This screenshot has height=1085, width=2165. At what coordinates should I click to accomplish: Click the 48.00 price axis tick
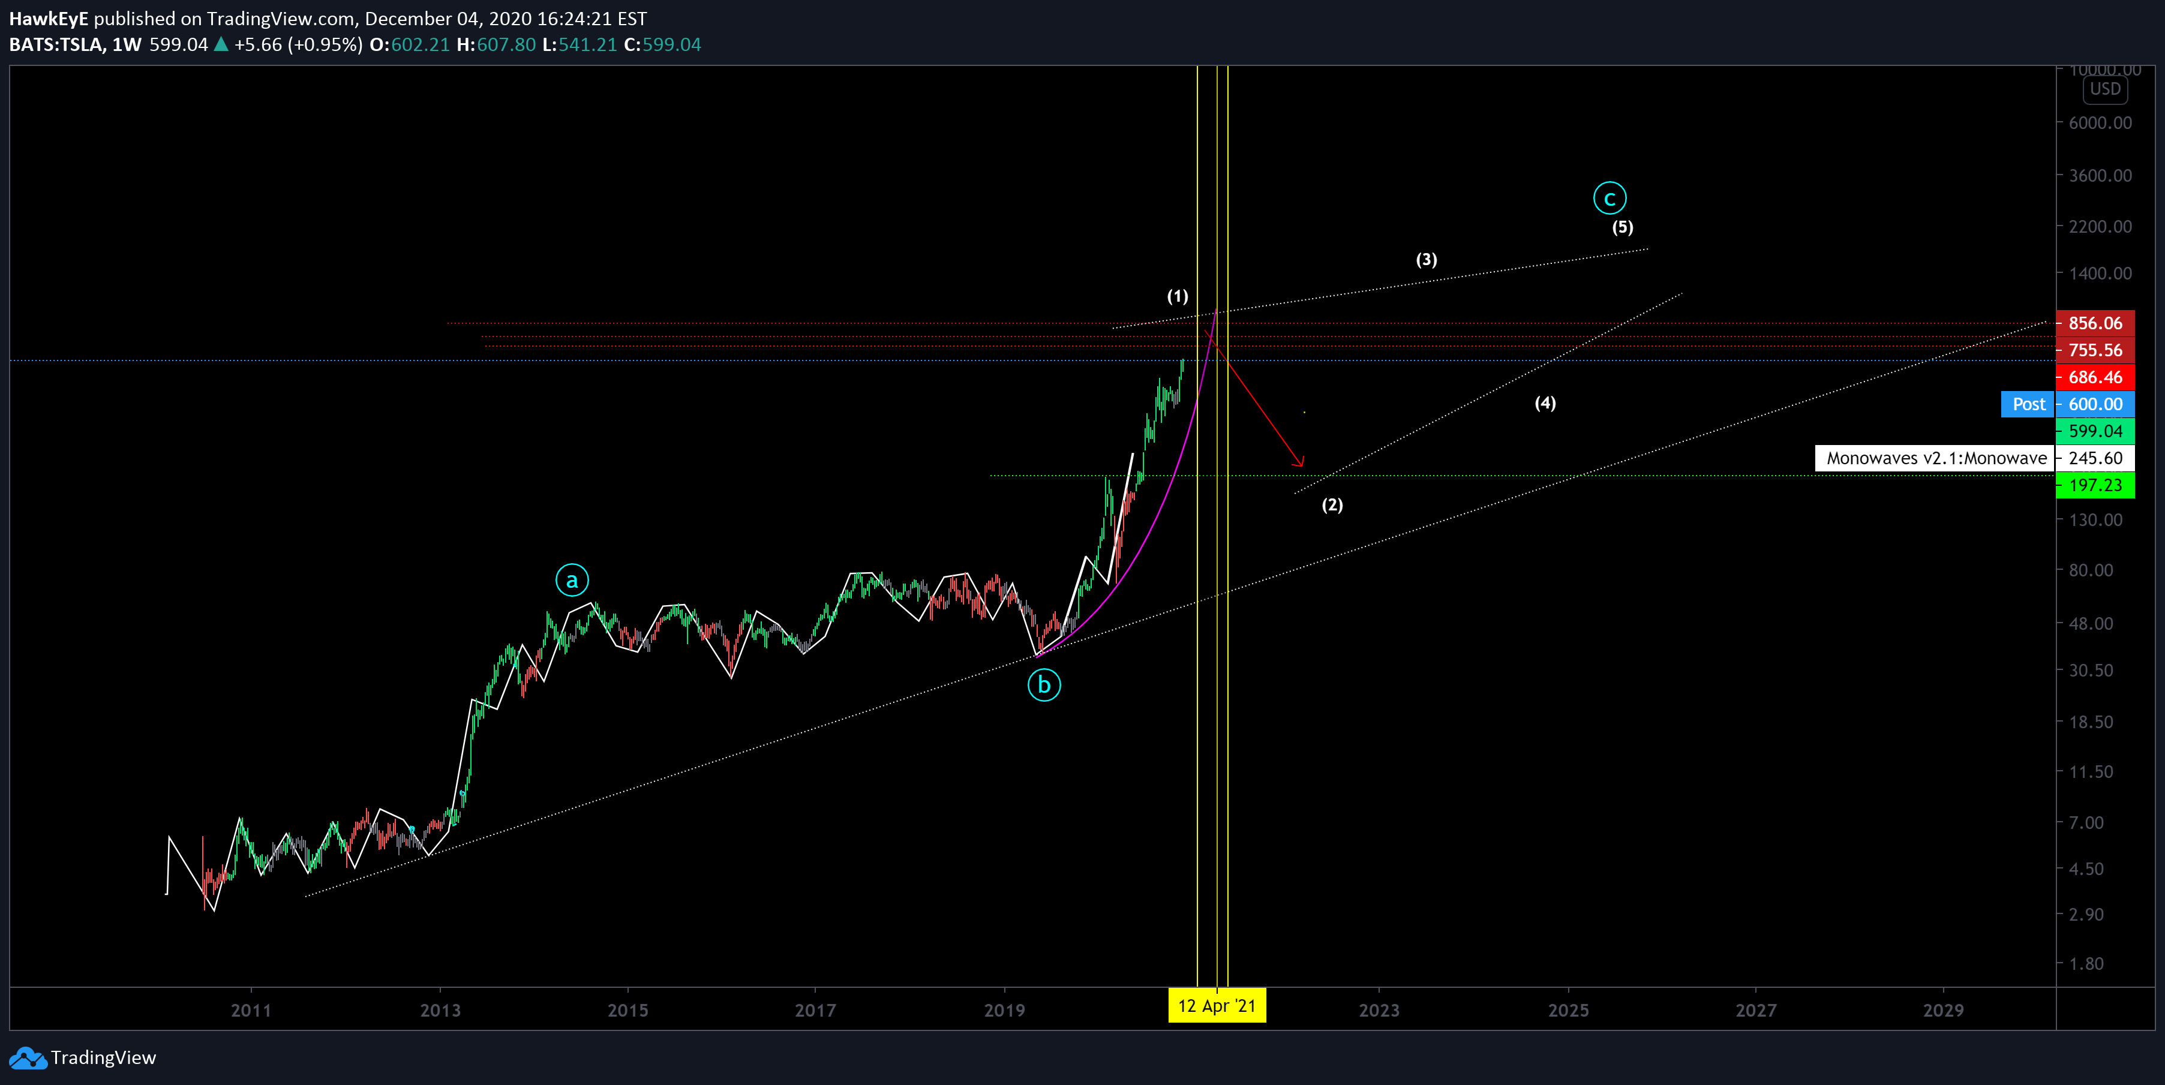click(x=2091, y=624)
